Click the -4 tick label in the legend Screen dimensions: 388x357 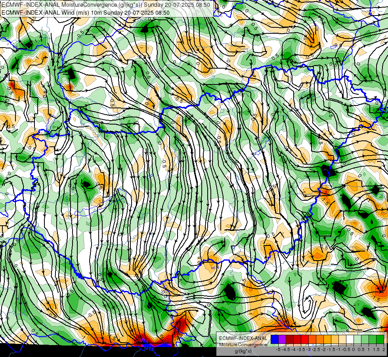click(x=294, y=349)
